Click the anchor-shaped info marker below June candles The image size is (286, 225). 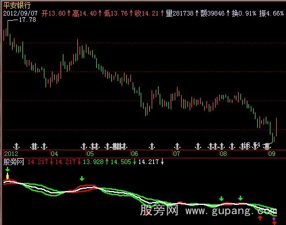(152, 146)
